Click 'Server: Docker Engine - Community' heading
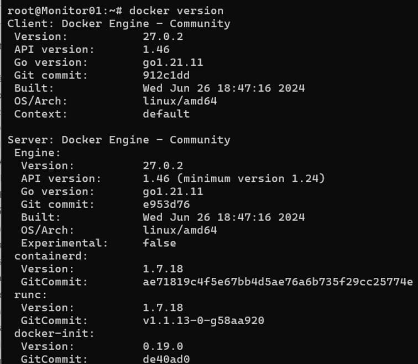This screenshot has width=418, height=364. 119,140
